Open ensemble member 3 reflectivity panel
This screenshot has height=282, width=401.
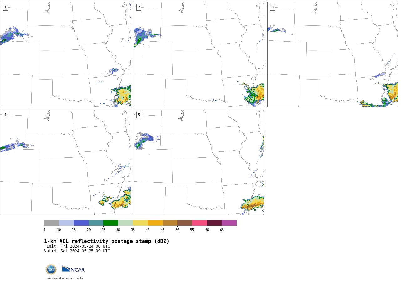coord(333,55)
